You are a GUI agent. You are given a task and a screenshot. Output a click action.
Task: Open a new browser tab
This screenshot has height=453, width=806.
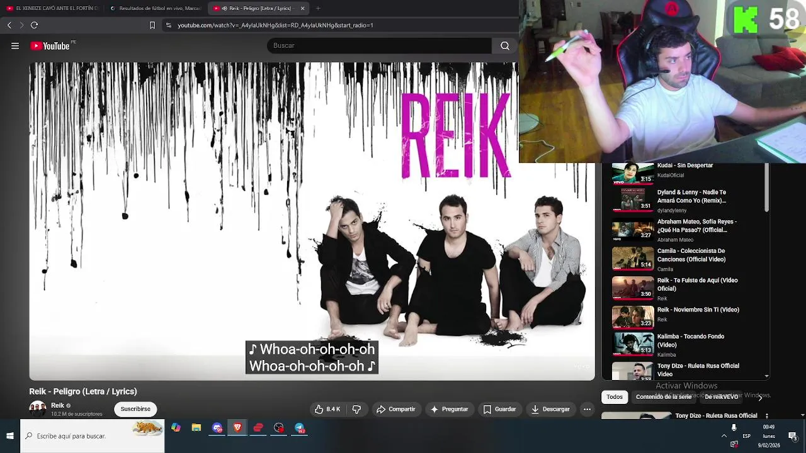[318, 8]
